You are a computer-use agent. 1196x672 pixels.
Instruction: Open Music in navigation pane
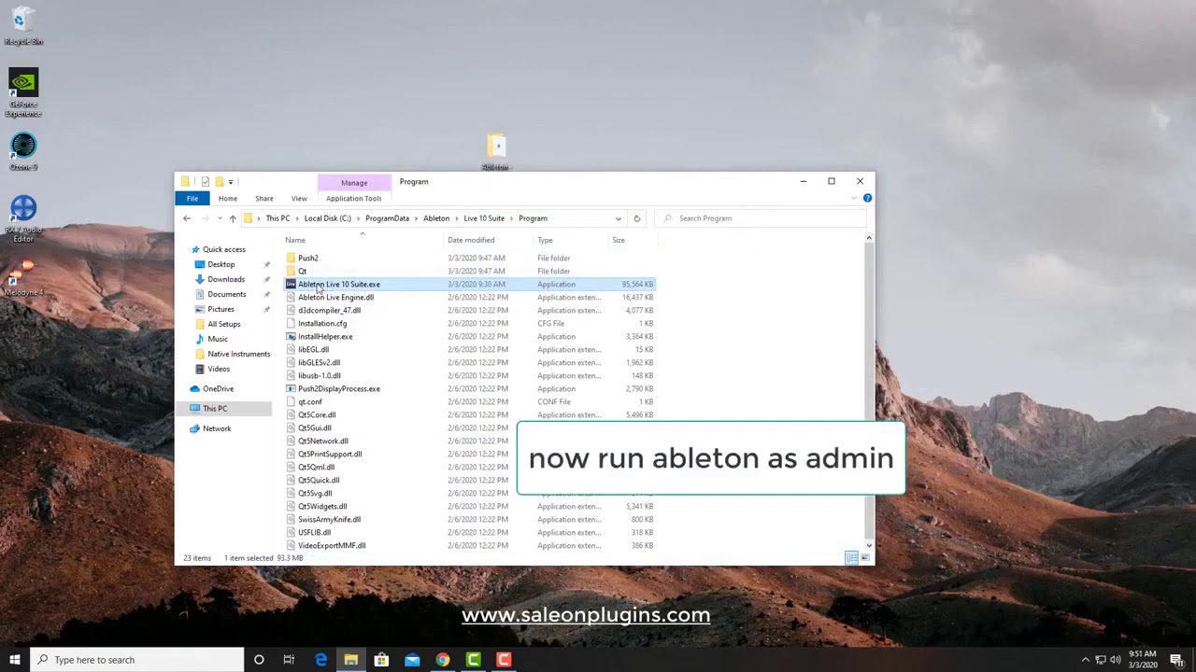click(217, 339)
